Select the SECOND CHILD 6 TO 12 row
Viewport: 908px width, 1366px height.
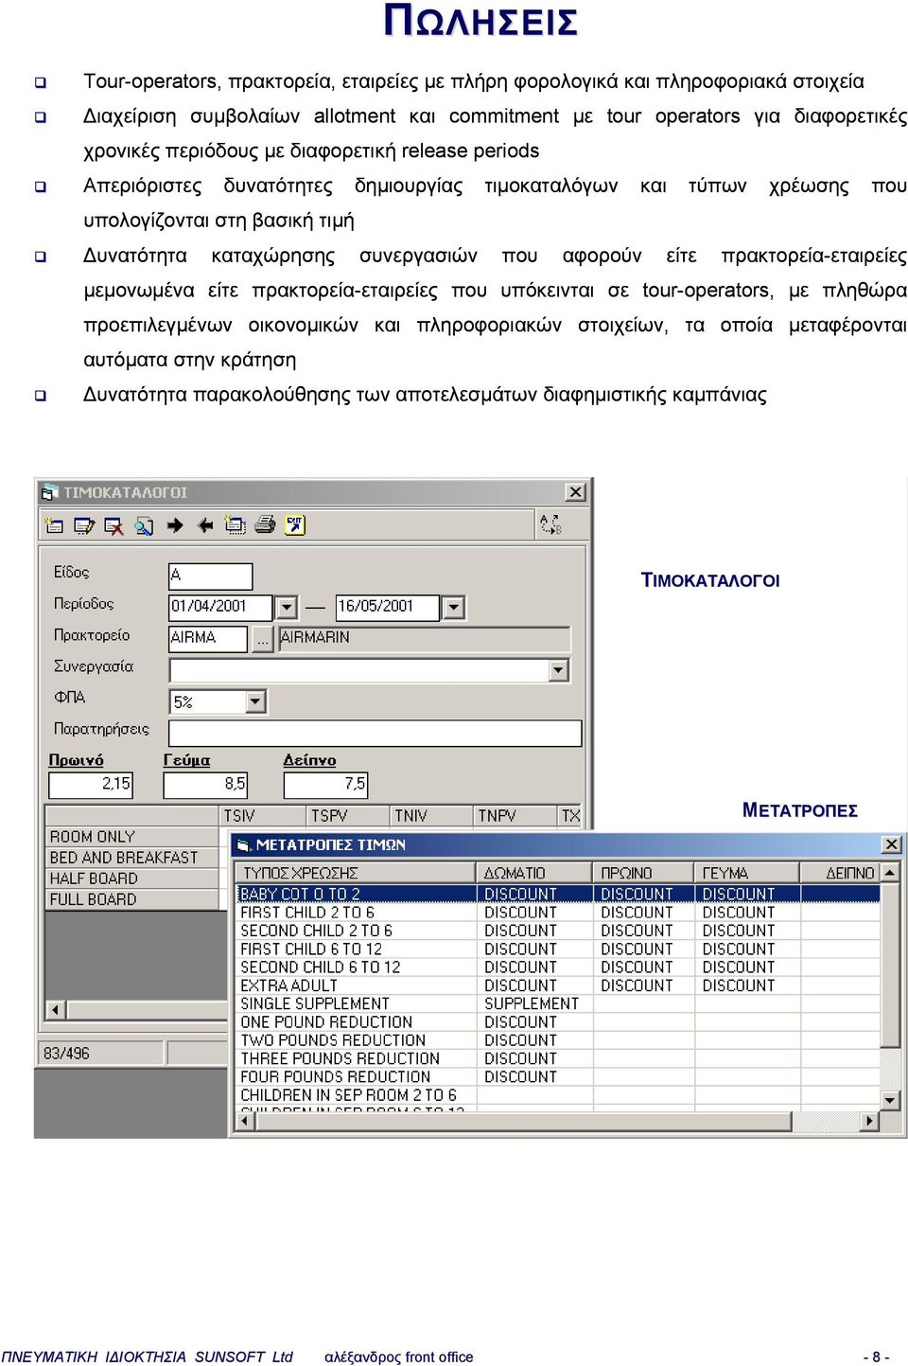pos(558,967)
